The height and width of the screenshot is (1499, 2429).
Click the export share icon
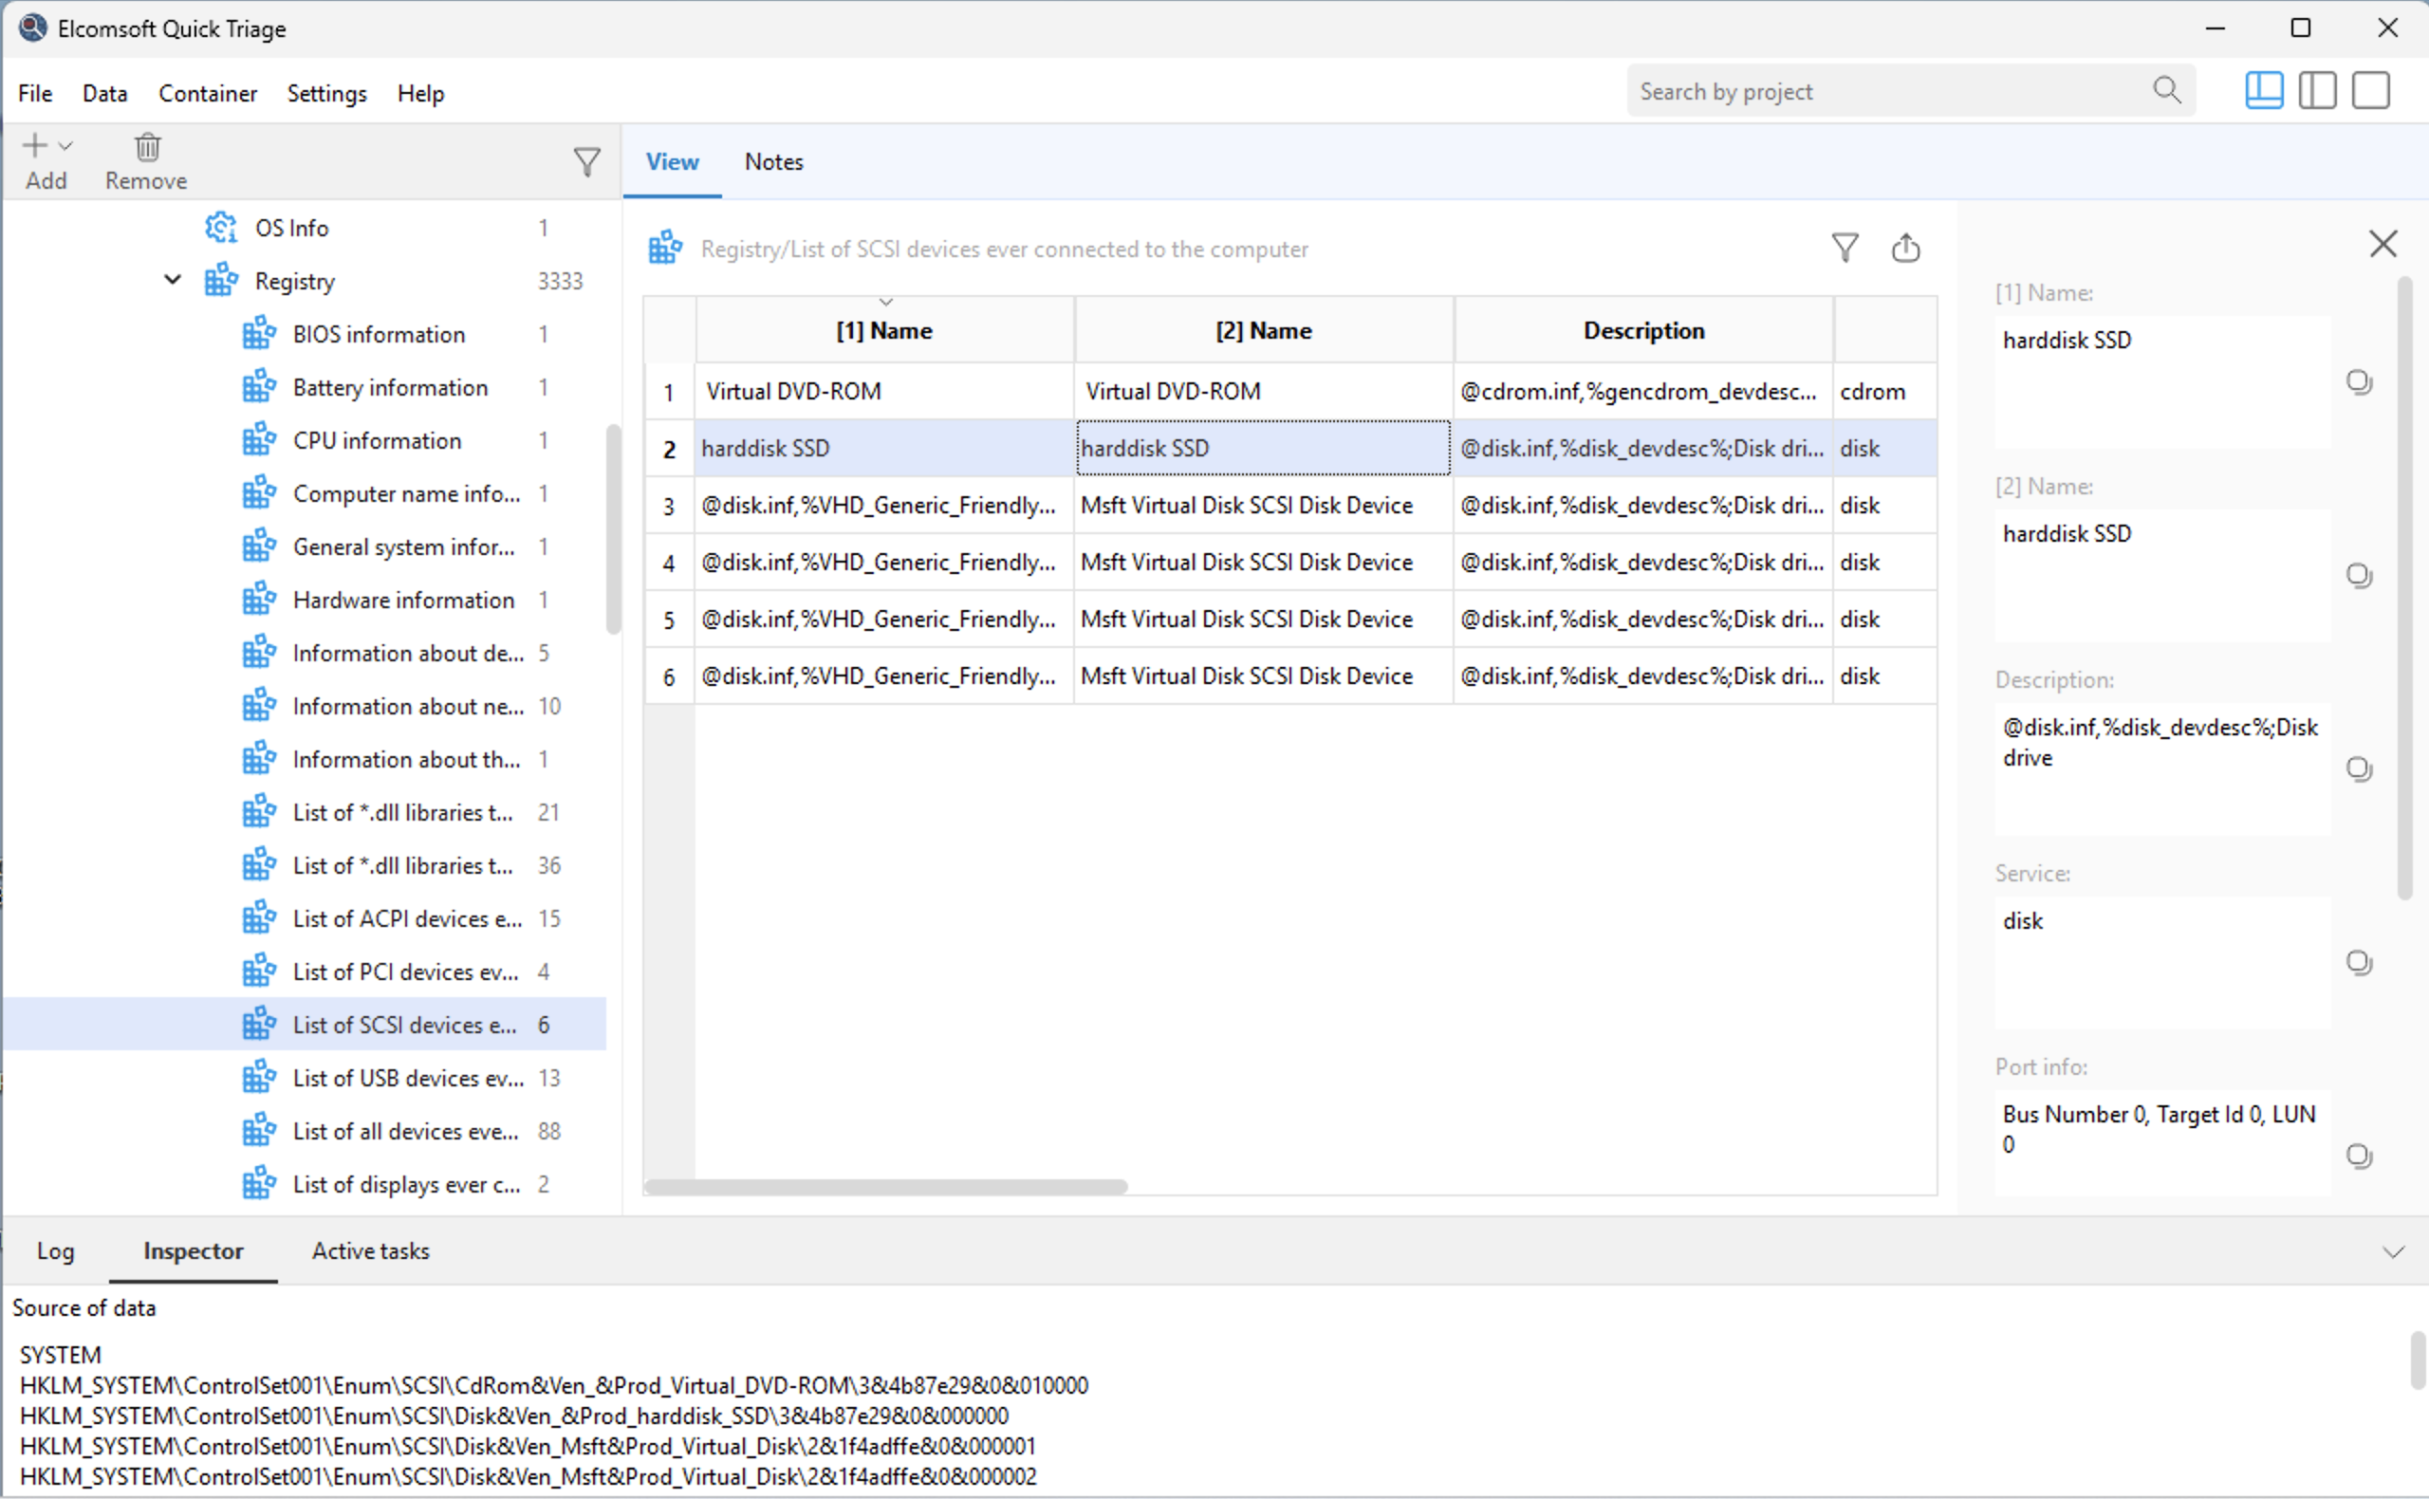(1904, 248)
